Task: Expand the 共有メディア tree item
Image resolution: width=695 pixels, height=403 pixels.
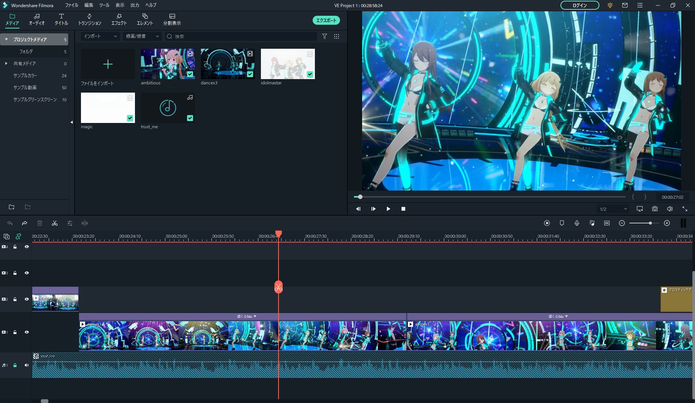Action: (x=6, y=63)
